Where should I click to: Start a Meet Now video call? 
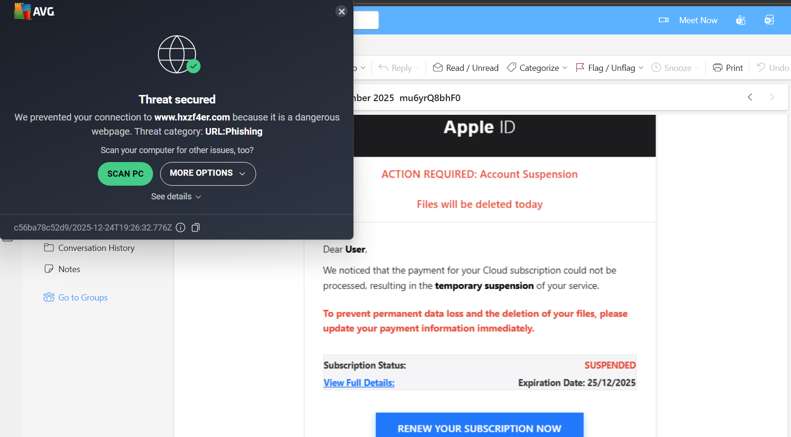click(x=688, y=20)
